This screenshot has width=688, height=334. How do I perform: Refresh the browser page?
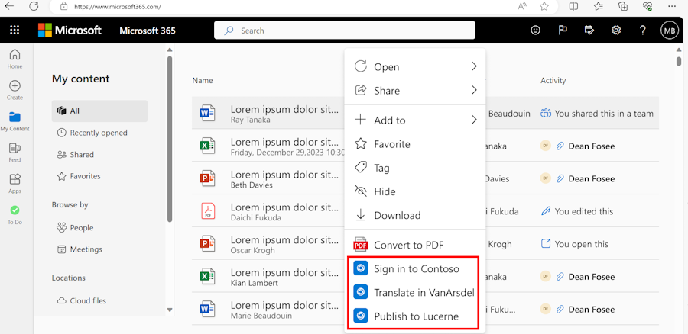point(34,6)
